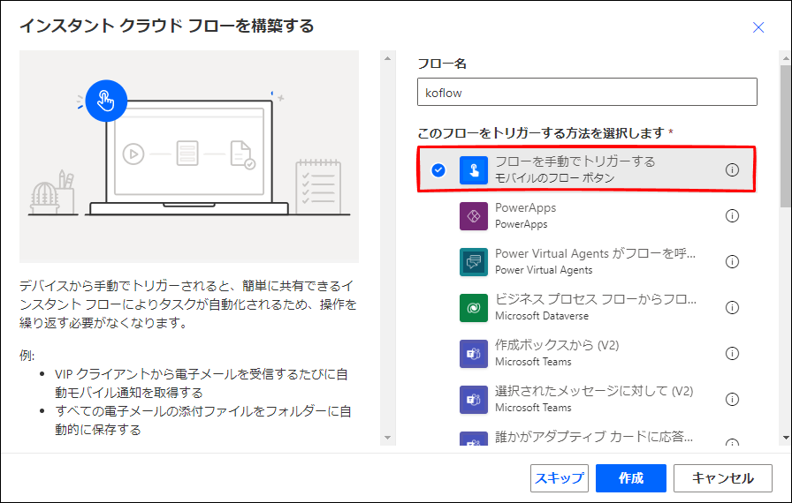This screenshot has height=503, width=792.
Task: Open info icon for Power Virtual Agents trigger
Action: click(732, 261)
